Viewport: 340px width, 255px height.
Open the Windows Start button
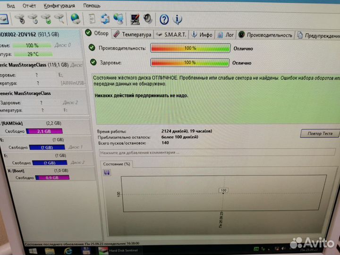pos(33,251)
